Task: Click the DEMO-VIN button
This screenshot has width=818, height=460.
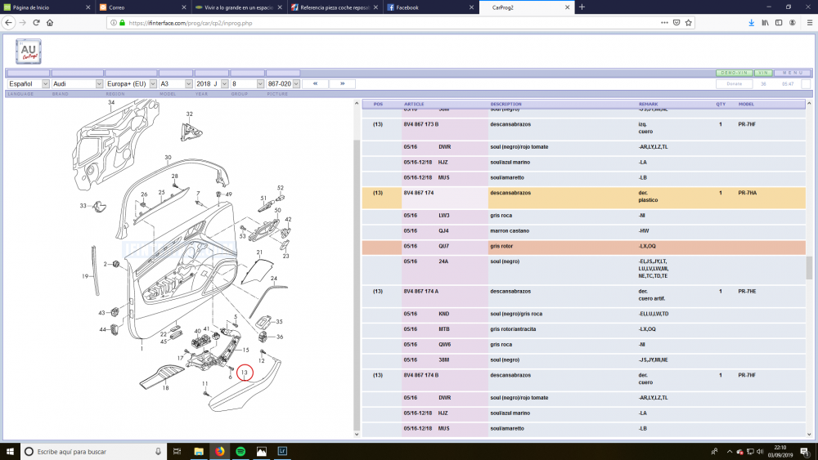Action: (734, 73)
